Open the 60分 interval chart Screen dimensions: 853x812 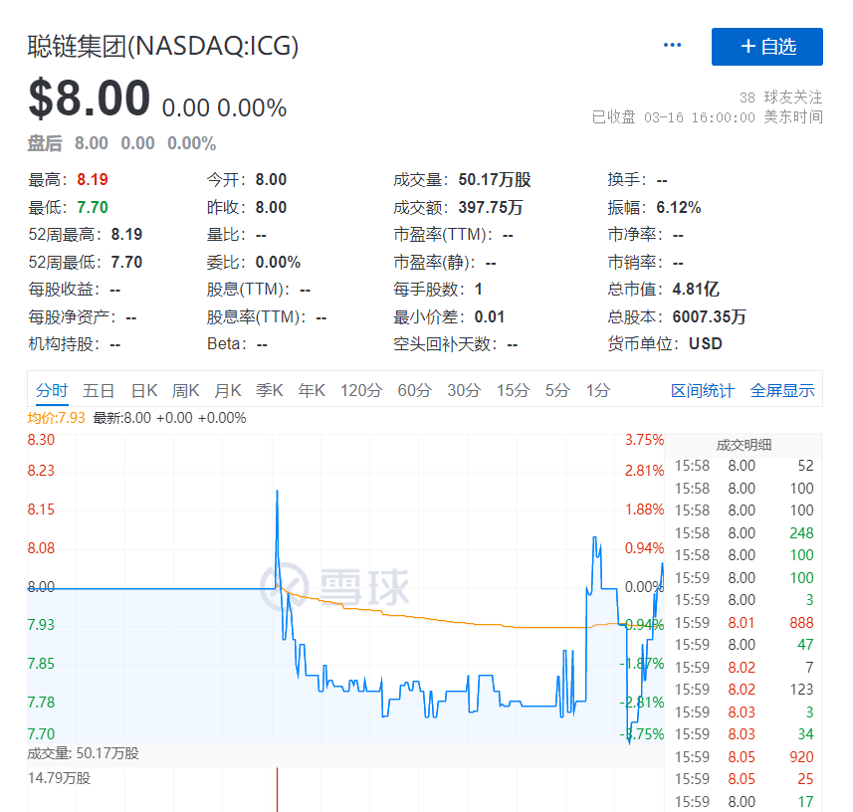pos(413,391)
